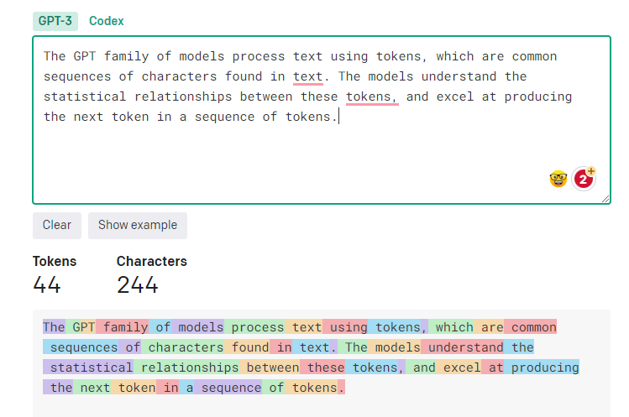Click the Tokens heading label
629x417 pixels.
(x=55, y=262)
